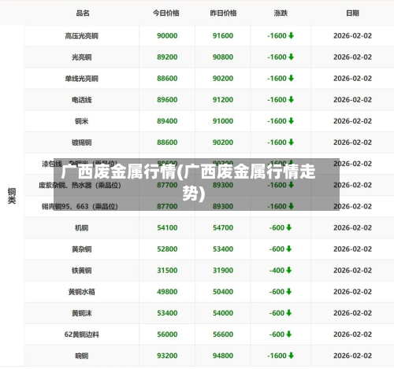Click the date 2026-02-02 in 高压光亮铜 row
394x369 pixels.
(x=352, y=35)
